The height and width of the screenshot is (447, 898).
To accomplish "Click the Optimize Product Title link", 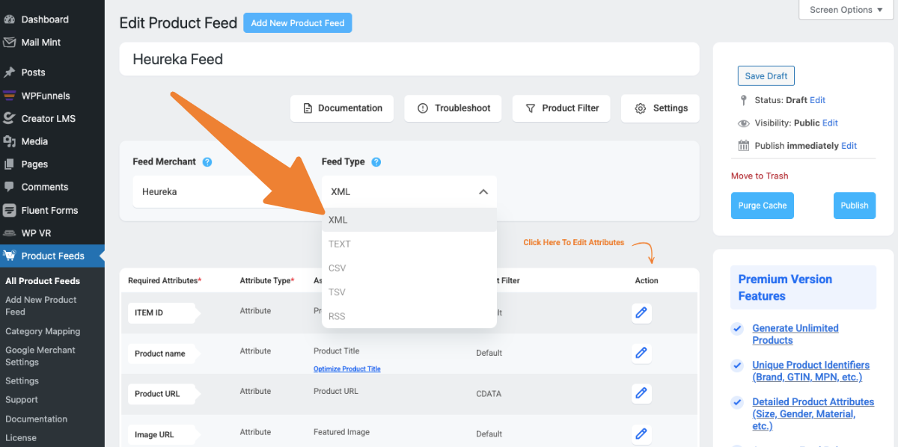I will [x=346, y=369].
